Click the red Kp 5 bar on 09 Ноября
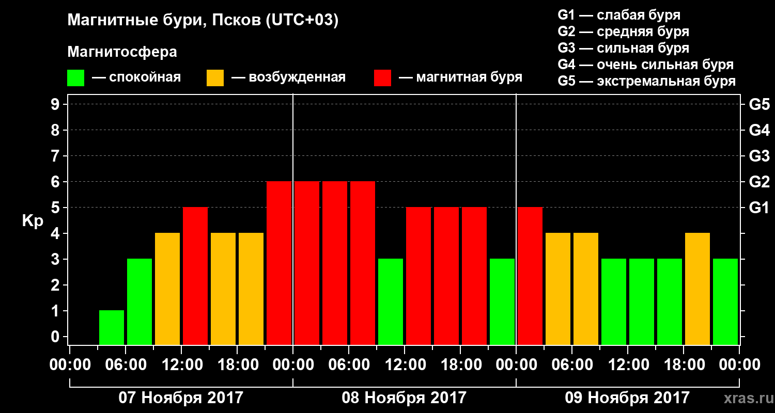The image size is (775, 413). pos(530,276)
